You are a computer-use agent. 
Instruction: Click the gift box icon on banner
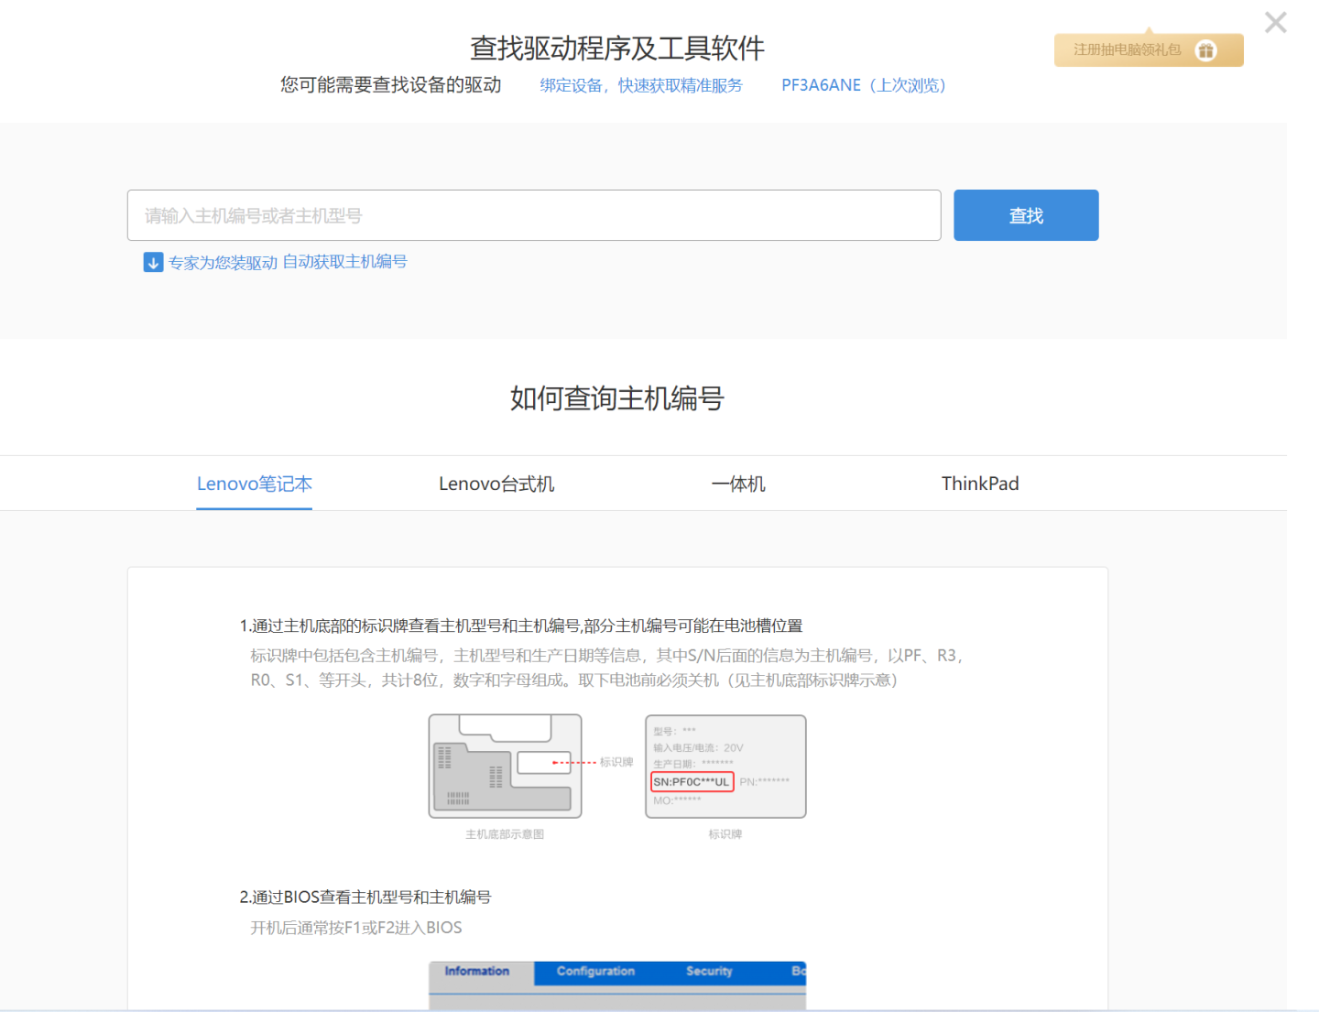pos(1206,51)
